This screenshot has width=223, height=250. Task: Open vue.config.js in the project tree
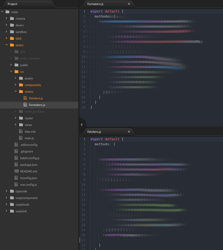(28, 185)
